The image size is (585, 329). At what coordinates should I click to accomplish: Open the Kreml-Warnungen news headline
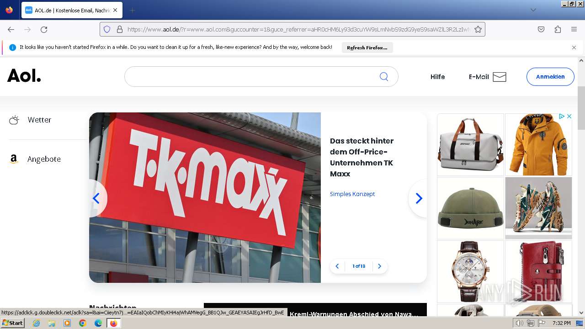click(x=354, y=314)
